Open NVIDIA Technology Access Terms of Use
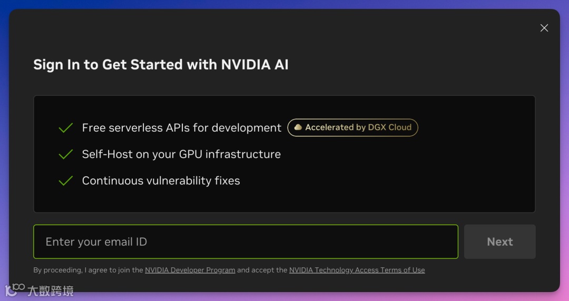The height and width of the screenshot is (301, 569). (x=357, y=270)
